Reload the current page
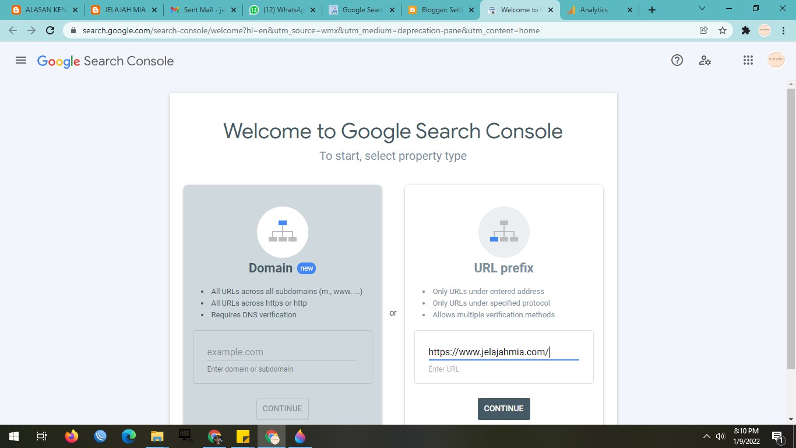Screen dimensions: 796x448 50,30
